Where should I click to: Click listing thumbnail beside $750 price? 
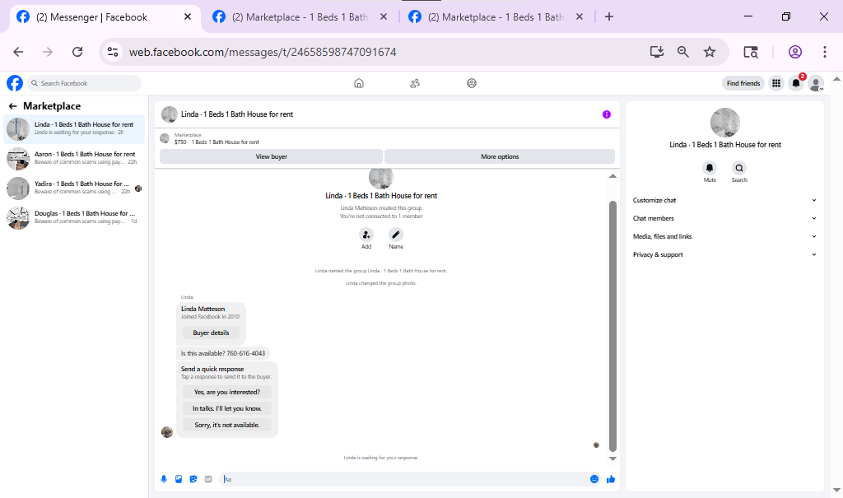pos(165,139)
